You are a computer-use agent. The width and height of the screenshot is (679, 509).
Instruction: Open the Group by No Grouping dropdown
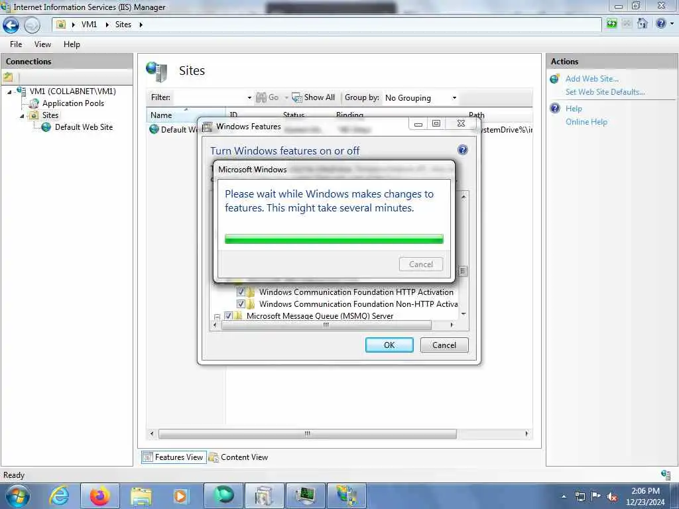point(454,98)
